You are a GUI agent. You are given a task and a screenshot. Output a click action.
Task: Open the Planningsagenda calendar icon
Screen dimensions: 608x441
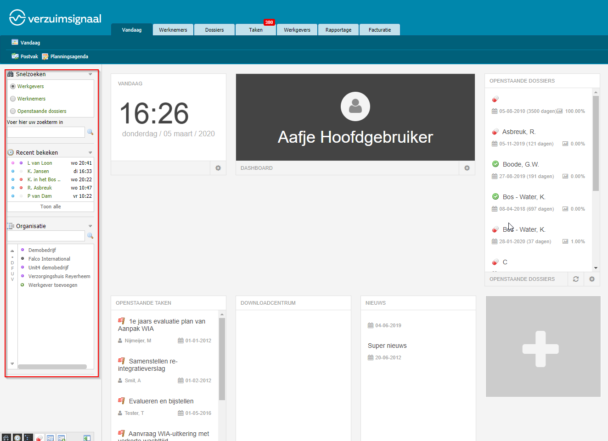45,56
